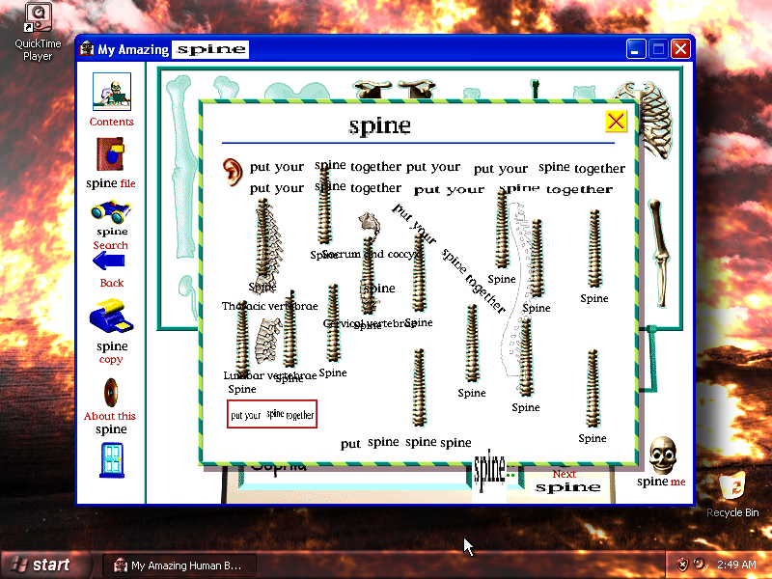Click the far-right upper spine column image

tap(594, 249)
